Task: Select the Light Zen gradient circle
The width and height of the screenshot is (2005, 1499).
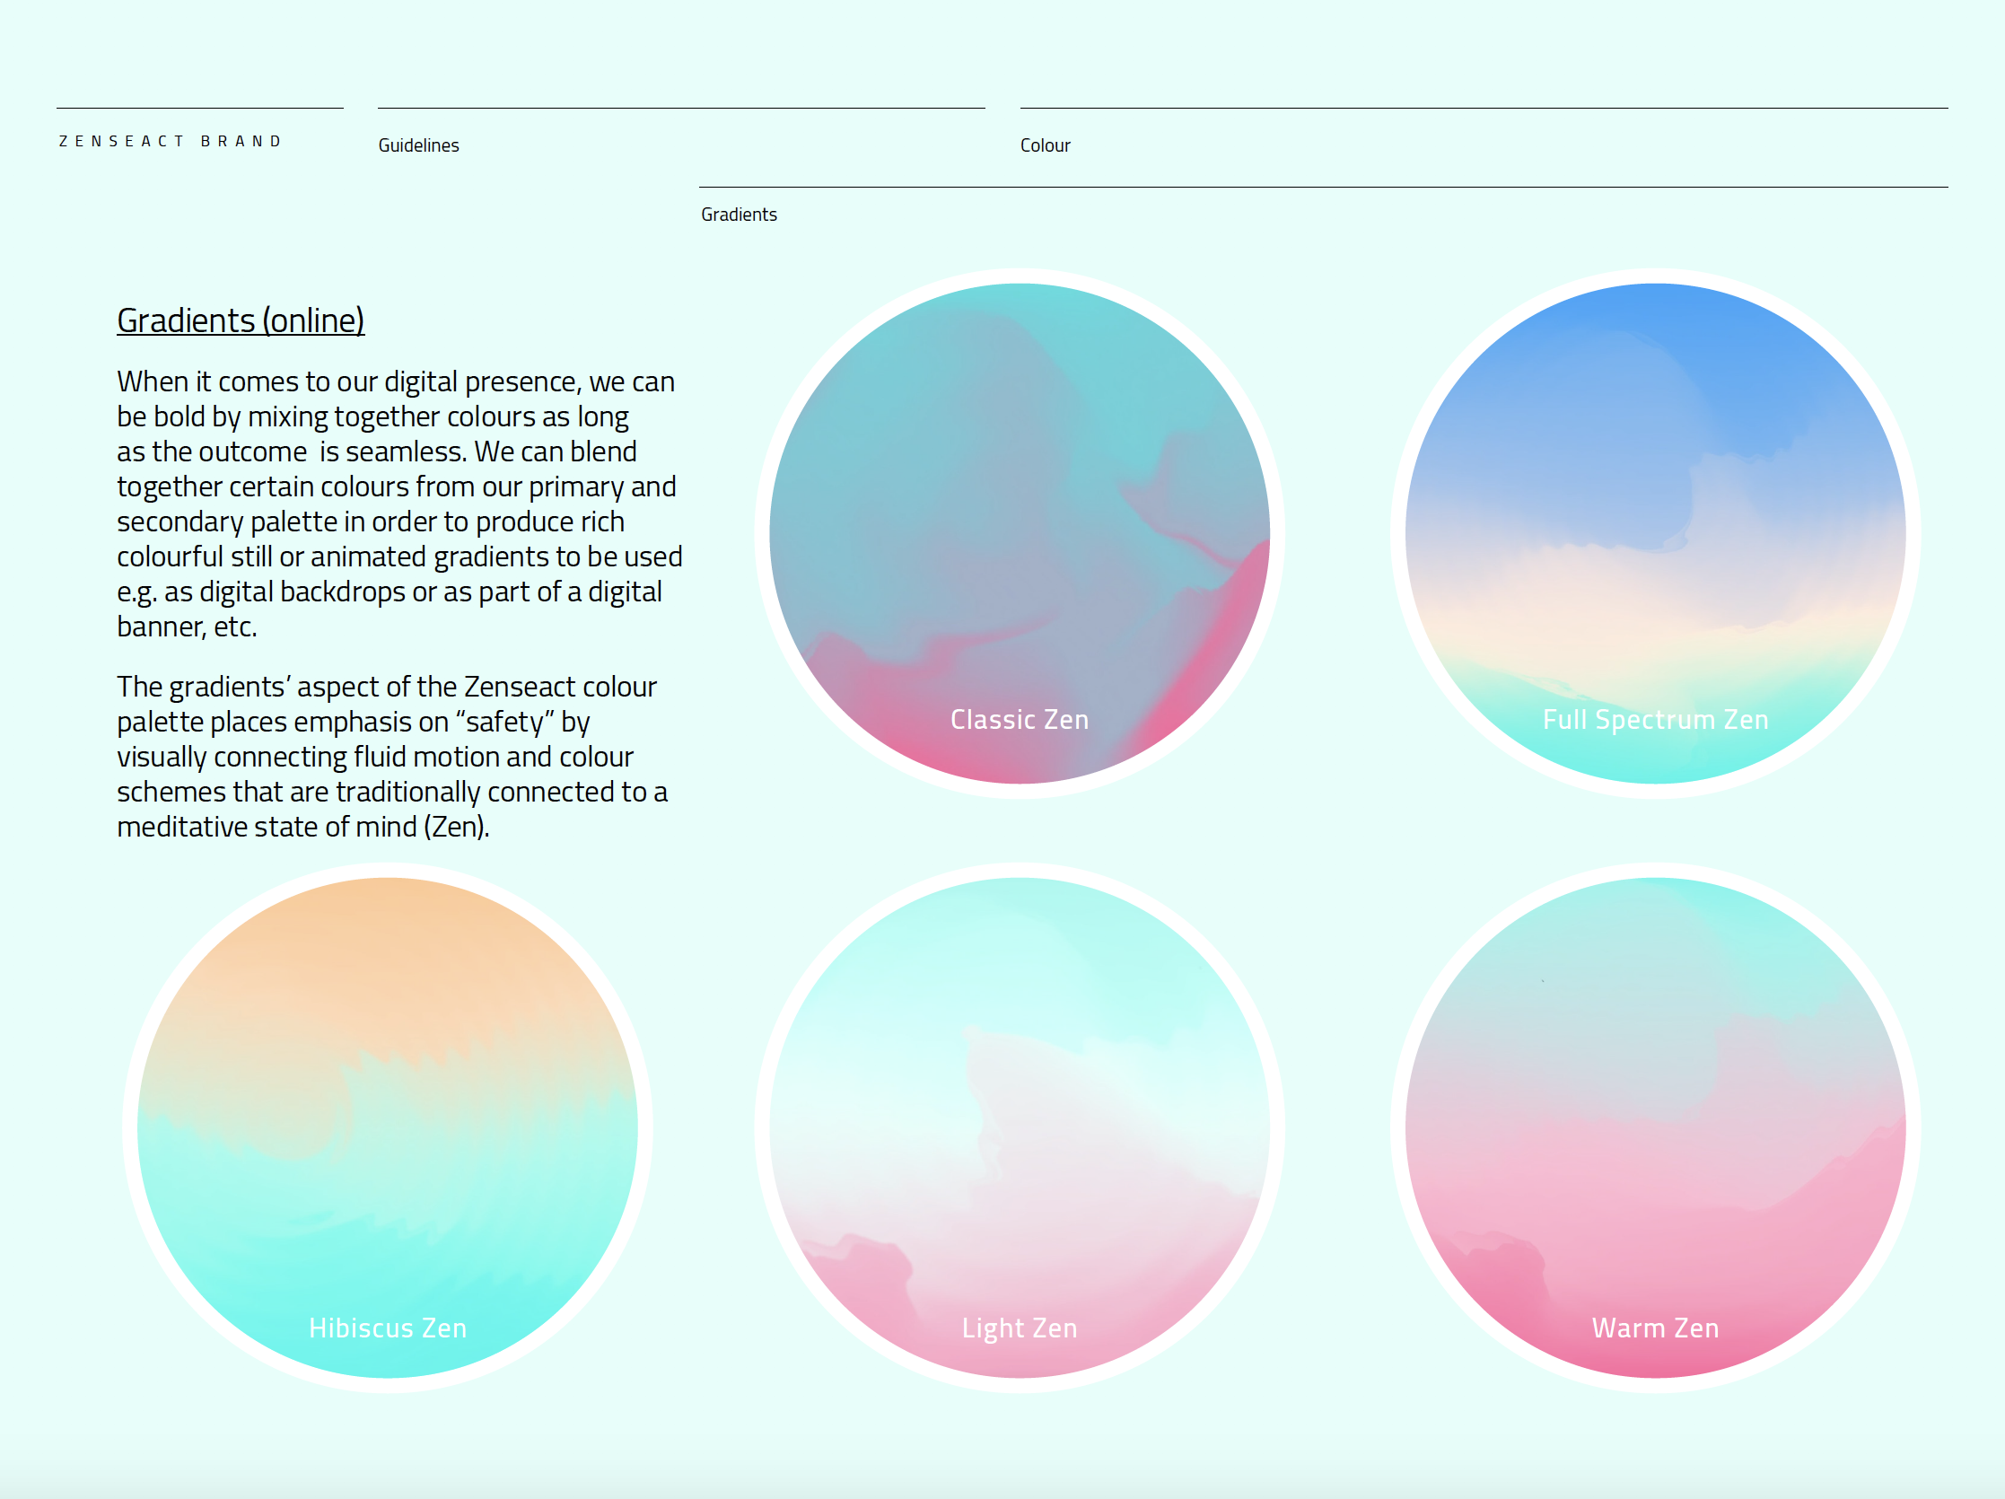Action: pyautogui.click(x=1019, y=1127)
